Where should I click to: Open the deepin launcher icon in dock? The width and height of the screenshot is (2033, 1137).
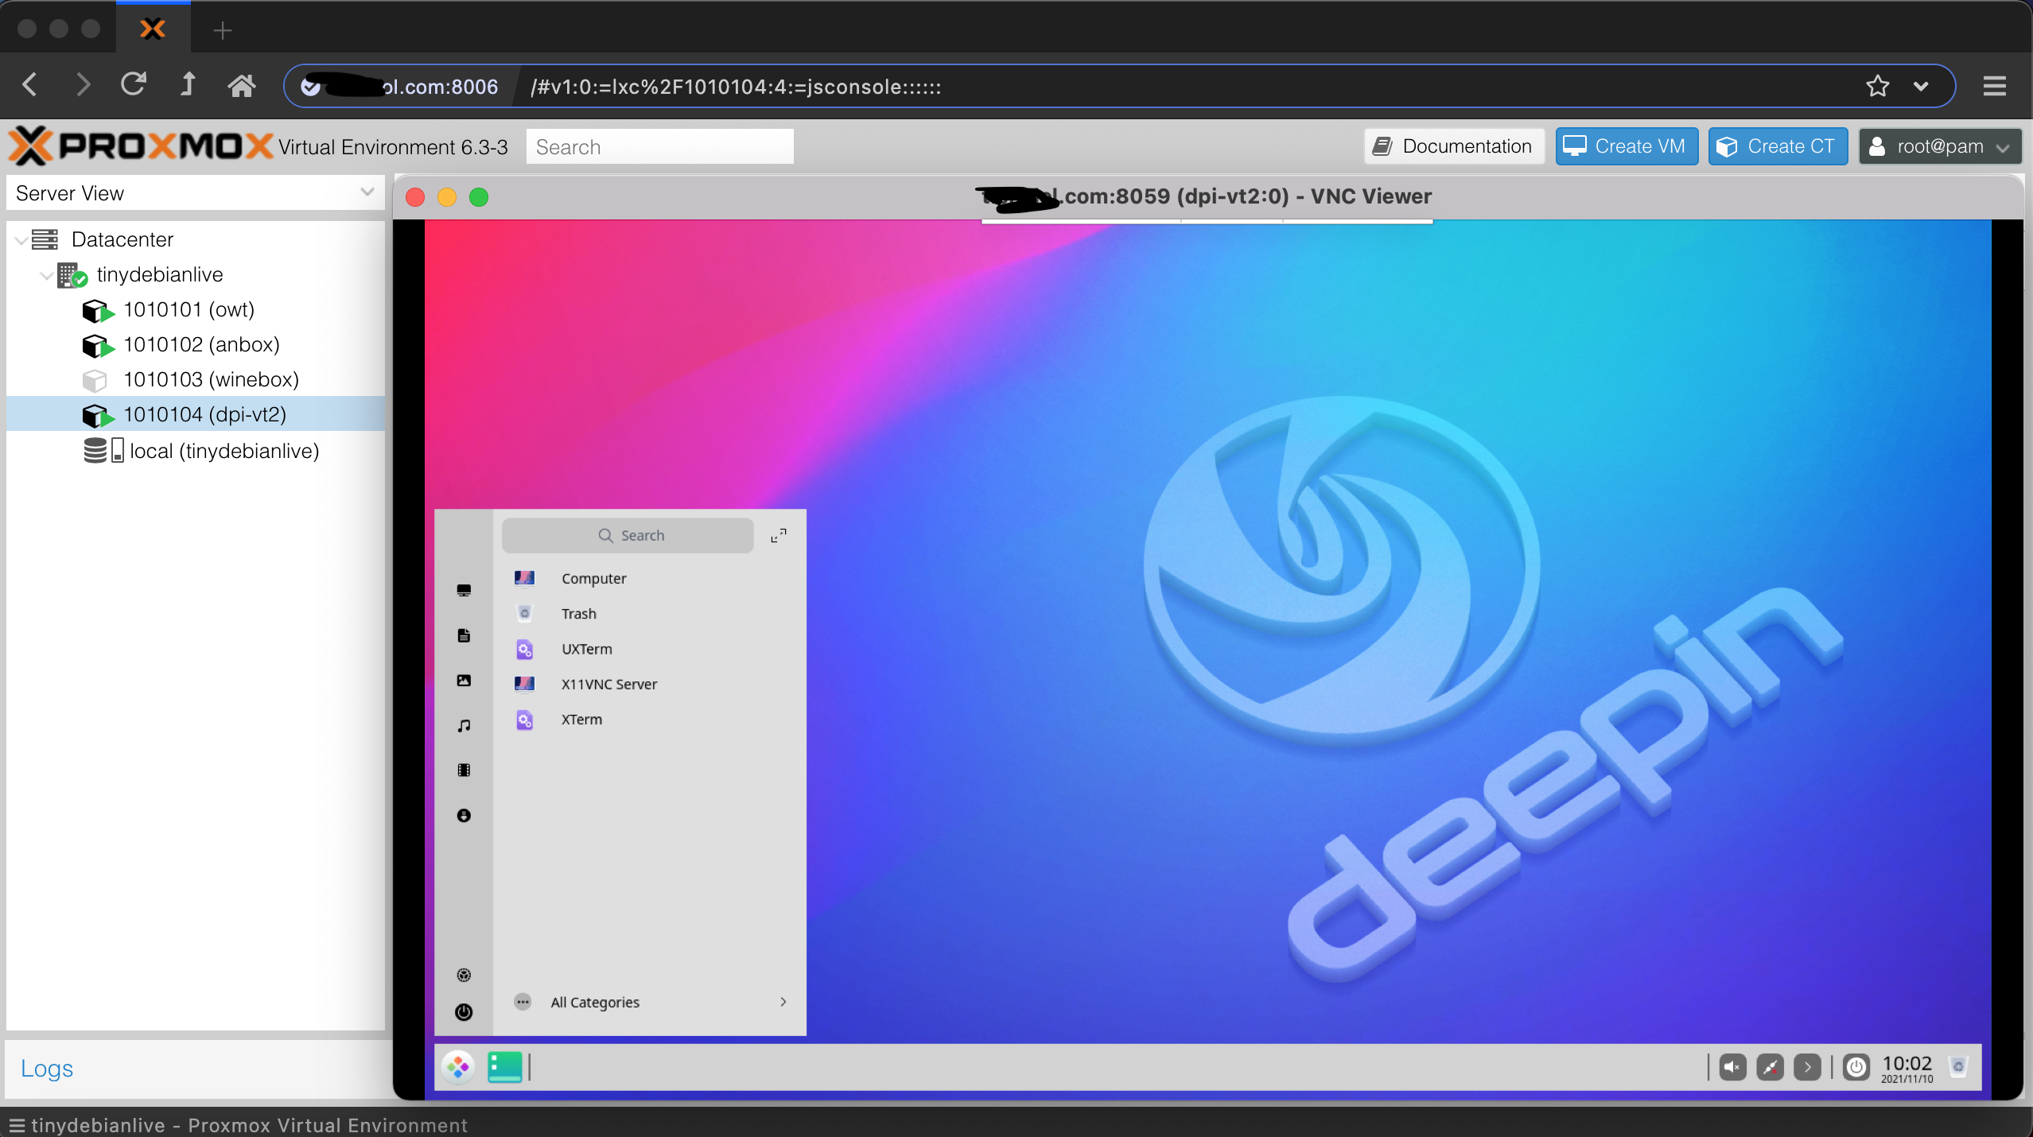[458, 1067]
